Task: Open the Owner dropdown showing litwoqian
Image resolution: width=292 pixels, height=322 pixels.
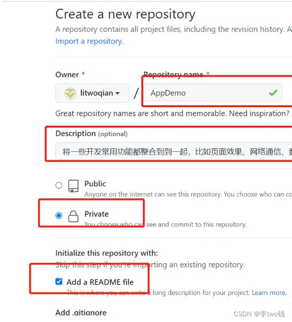Action: coord(92,93)
